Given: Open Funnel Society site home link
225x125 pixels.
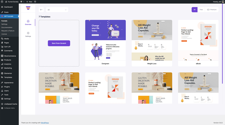Looking at the screenshot, I should pos(12,2).
